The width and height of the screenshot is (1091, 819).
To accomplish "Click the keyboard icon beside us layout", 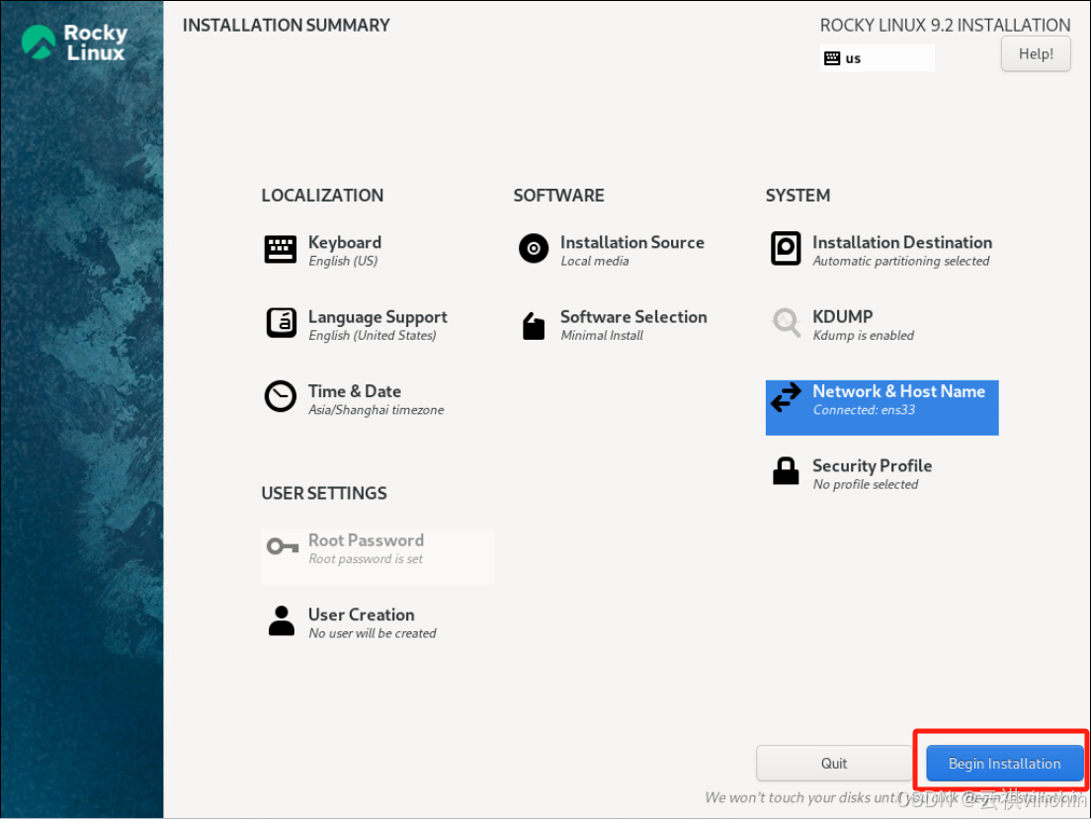I will (x=832, y=58).
